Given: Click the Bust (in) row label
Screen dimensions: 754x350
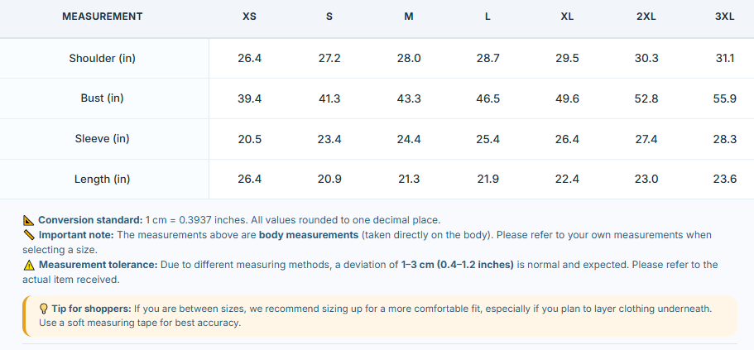Looking at the screenshot, I should pyautogui.click(x=103, y=98).
